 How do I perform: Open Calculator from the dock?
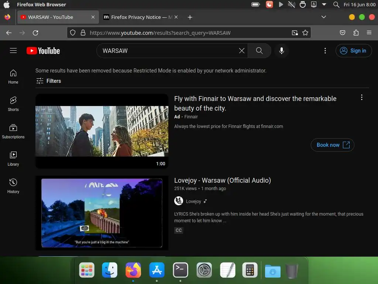tap(250, 270)
